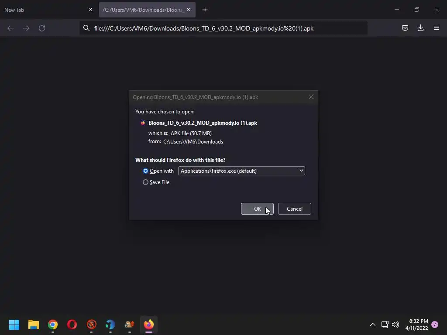Close the New Tab tab

90,10
